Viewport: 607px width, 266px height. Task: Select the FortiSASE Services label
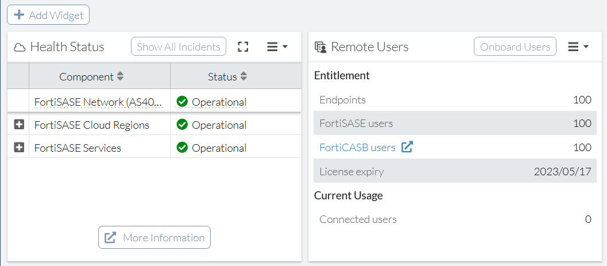(x=78, y=148)
